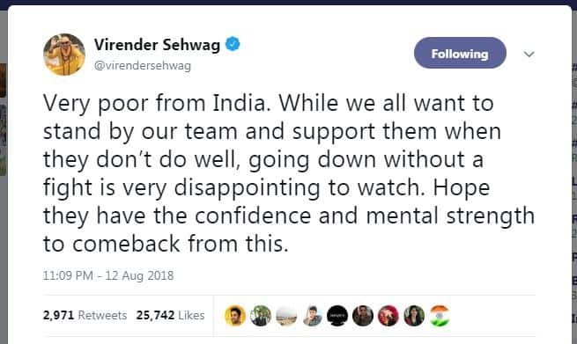Click the Indian flag liker avatar
Screen dimensions: 577x344
(x=440, y=316)
